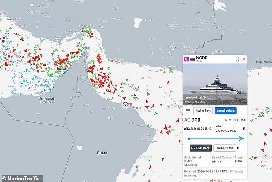Click the hamburger menu icon in vessel panel
This screenshot has height=182, width=272.
188,111
